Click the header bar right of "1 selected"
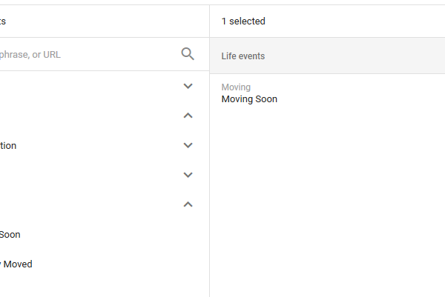This screenshot has height=297, width=445. (x=356, y=21)
